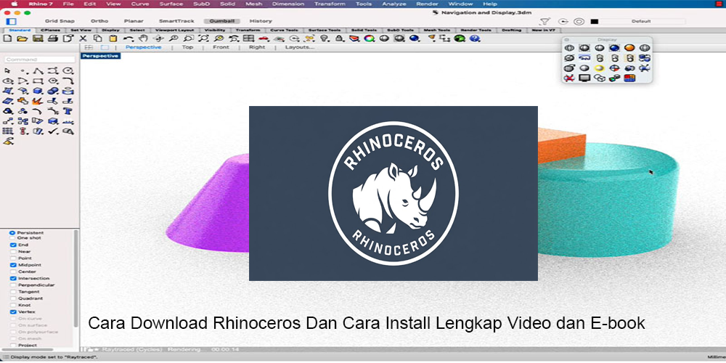
Task: Enable the Point object snap
Action: pos(13,258)
